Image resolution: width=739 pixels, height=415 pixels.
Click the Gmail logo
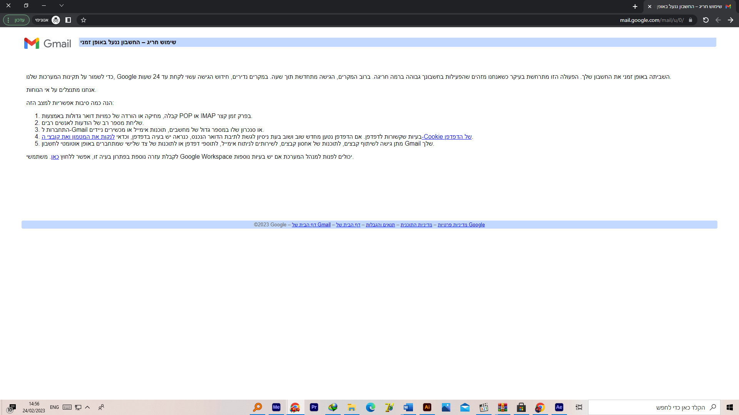point(47,43)
